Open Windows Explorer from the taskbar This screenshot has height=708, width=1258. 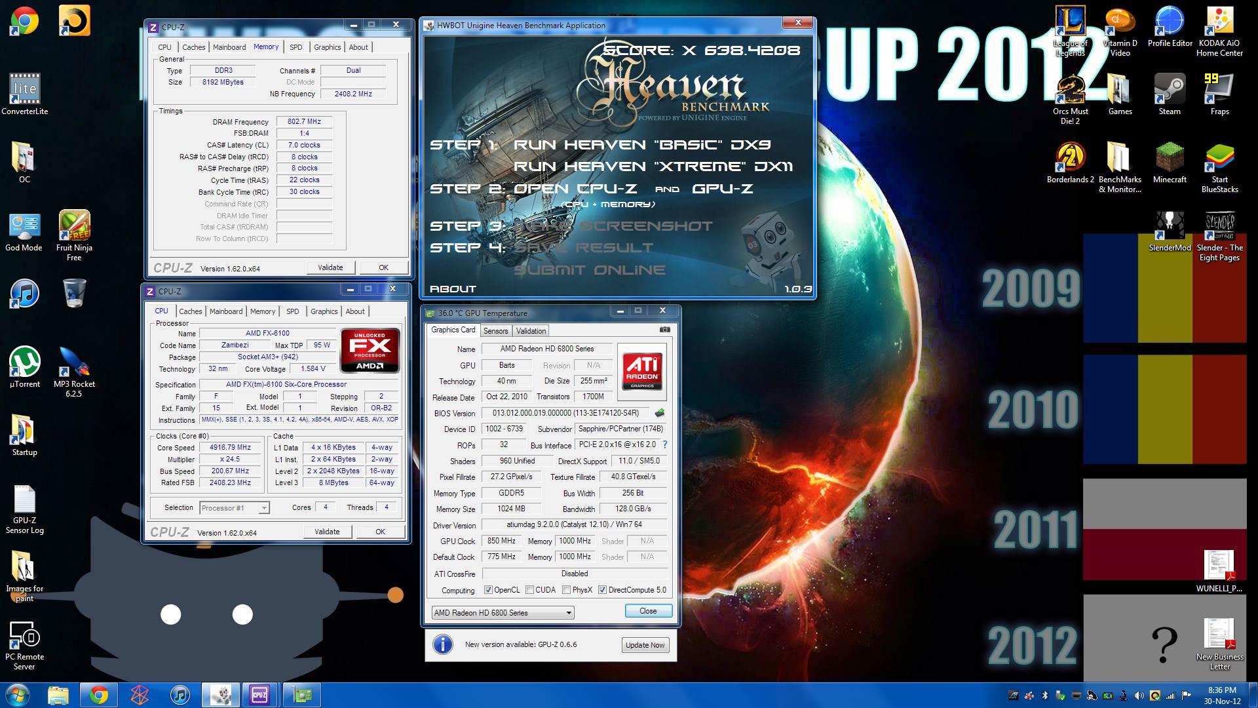58,695
